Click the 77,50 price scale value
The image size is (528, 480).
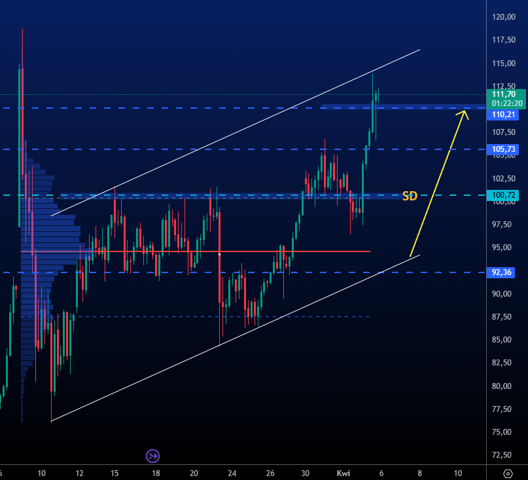tap(501, 409)
